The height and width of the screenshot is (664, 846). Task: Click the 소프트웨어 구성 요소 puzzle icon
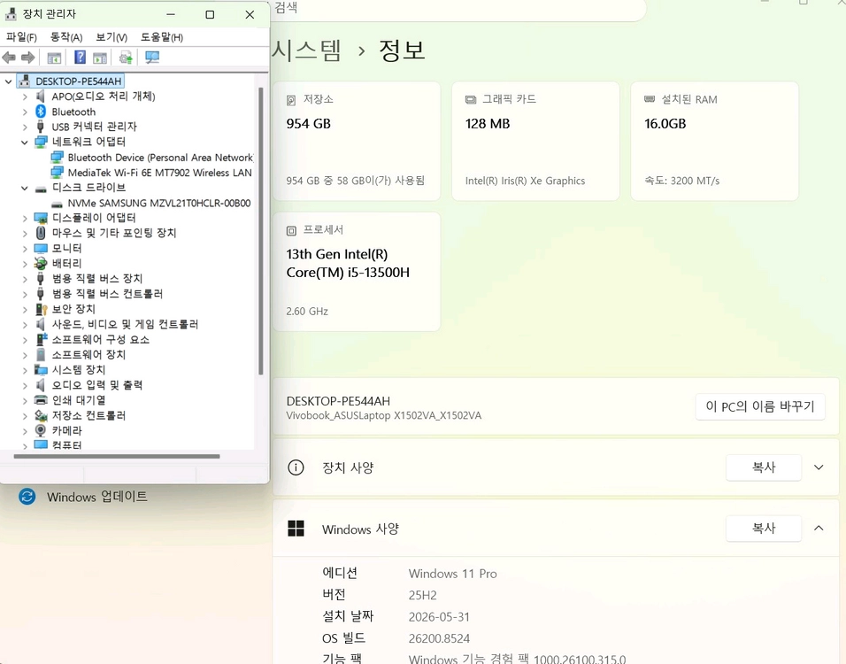tap(41, 339)
